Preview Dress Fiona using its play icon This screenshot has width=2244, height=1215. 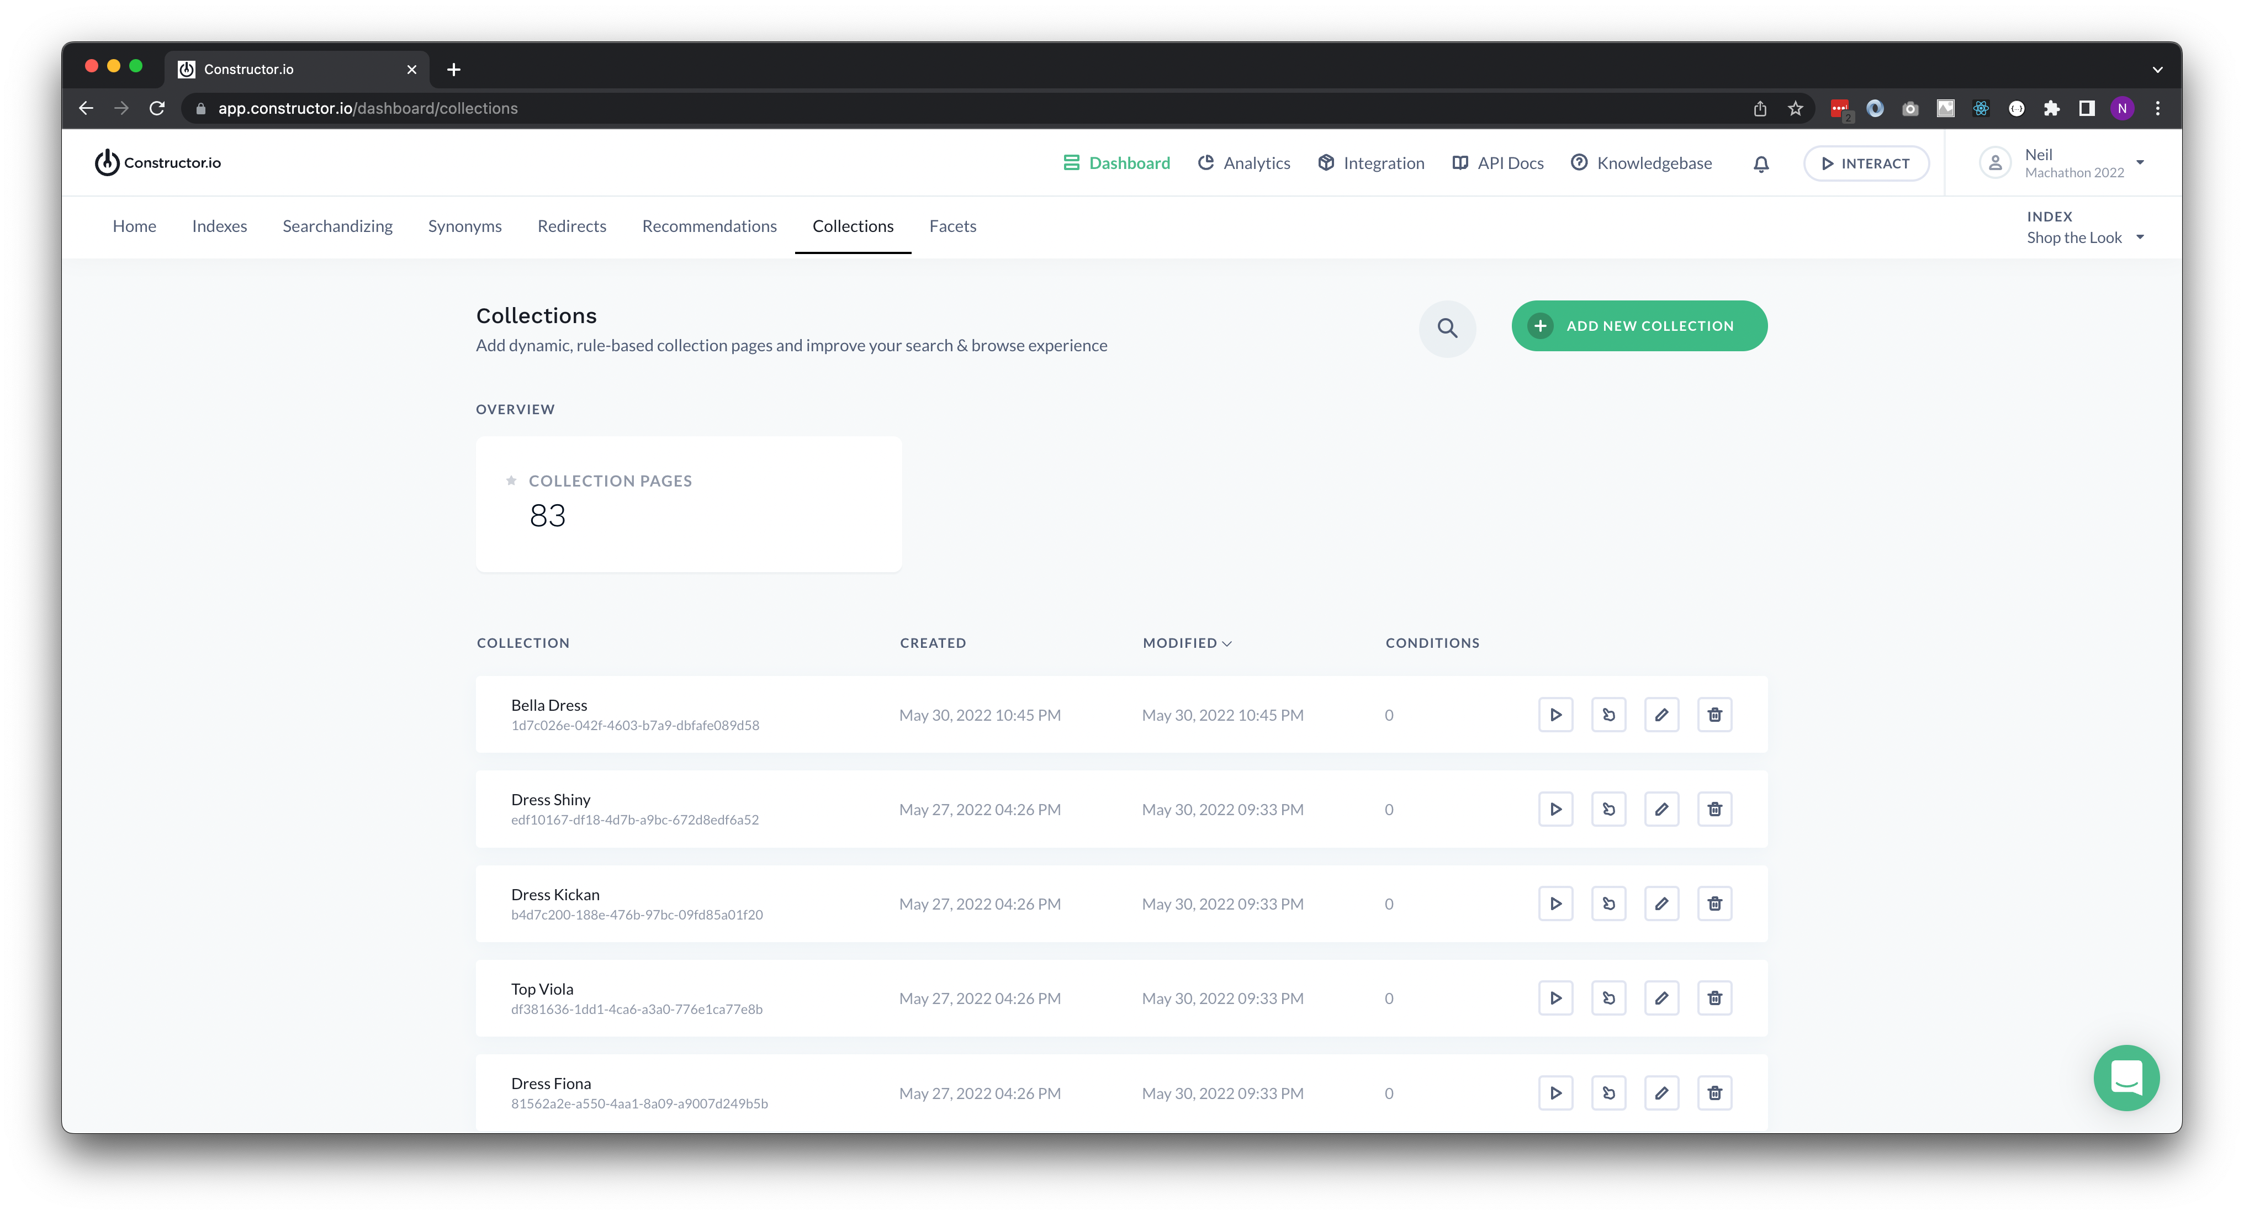tap(1556, 1092)
